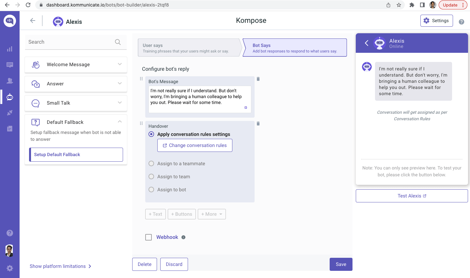
Task: Focus the Search input field
Action: click(76, 42)
